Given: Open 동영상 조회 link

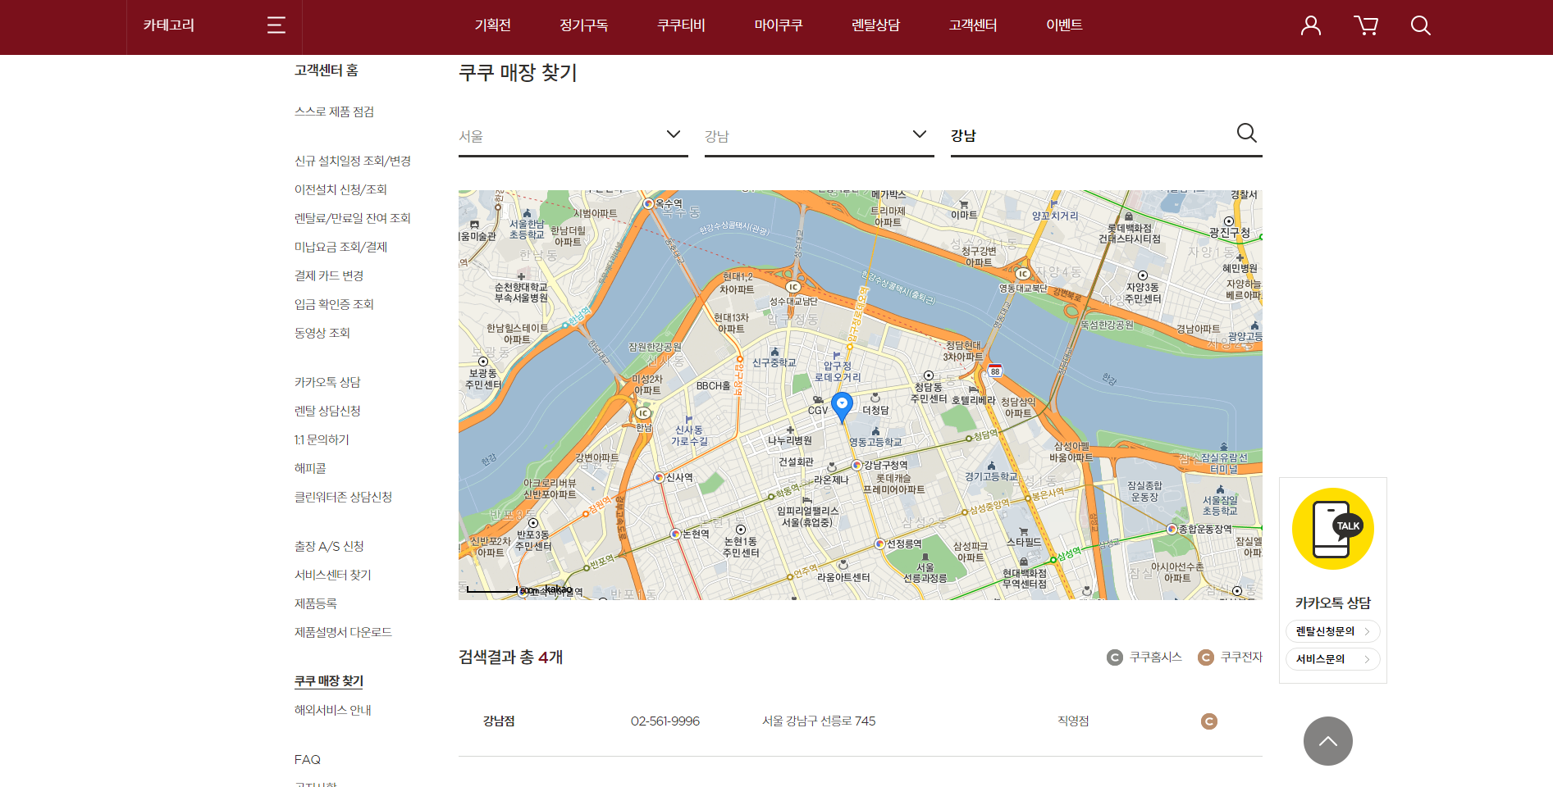Looking at the screenshot, I should (322, 333).
